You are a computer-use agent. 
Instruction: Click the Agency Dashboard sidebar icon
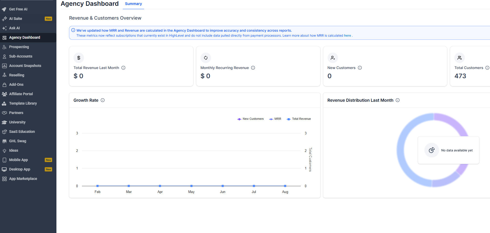(x=4, y=37)
